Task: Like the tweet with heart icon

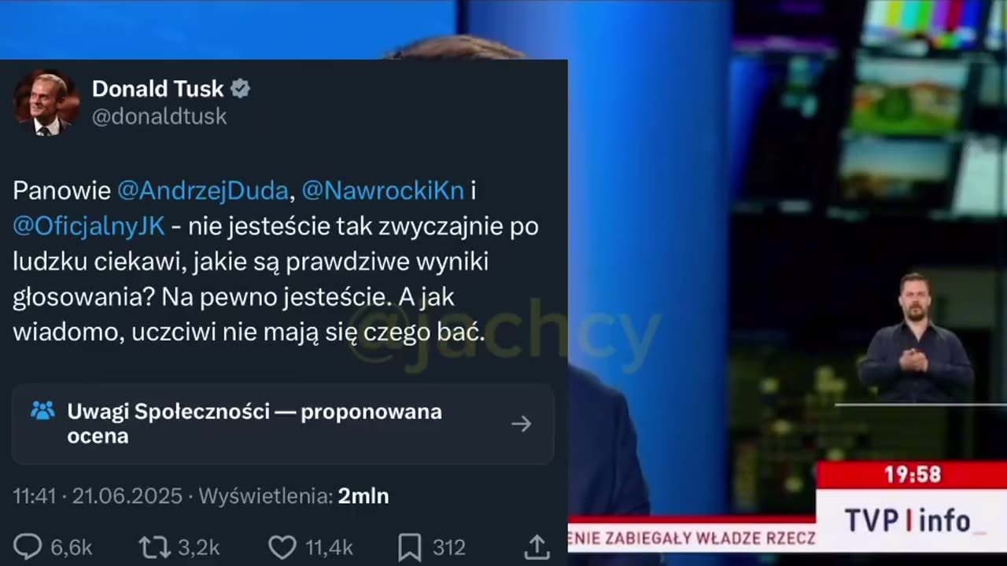Action: tap(282, 547)
